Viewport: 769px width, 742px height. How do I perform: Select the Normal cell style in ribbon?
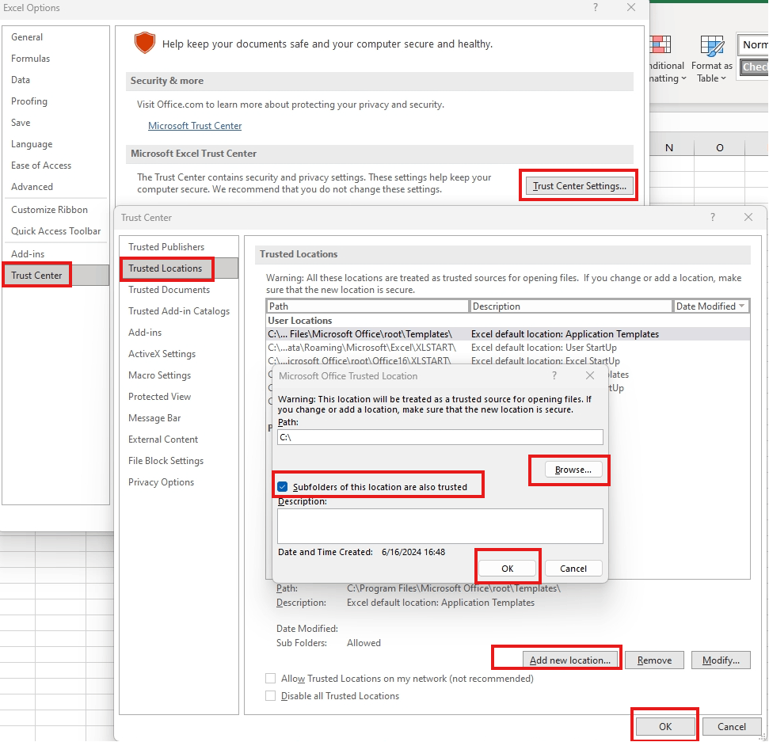(753, 44)
